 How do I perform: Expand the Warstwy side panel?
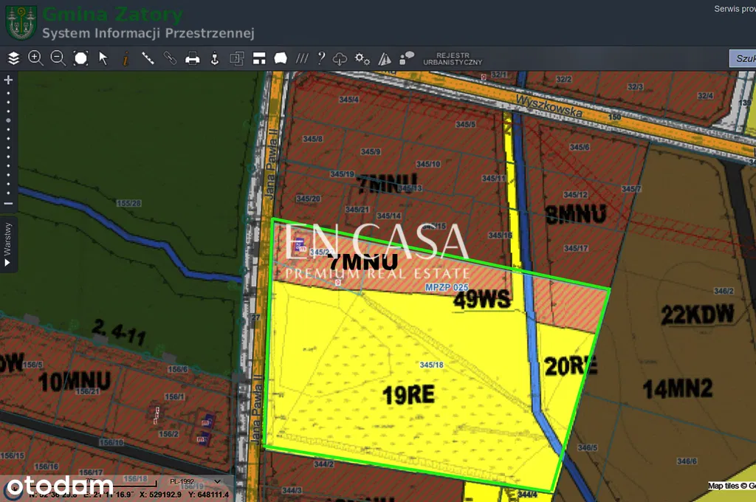pyautogui.click(x=8, y=244)
